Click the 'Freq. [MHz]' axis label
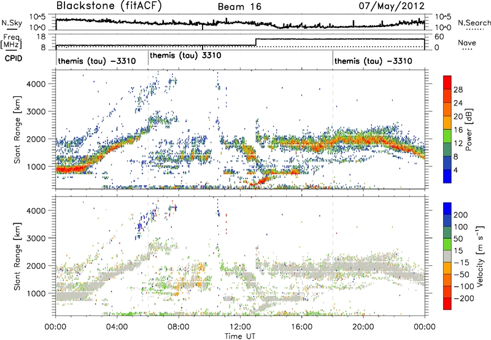Screen dimensions: 491x340 [x=12, y=42]
